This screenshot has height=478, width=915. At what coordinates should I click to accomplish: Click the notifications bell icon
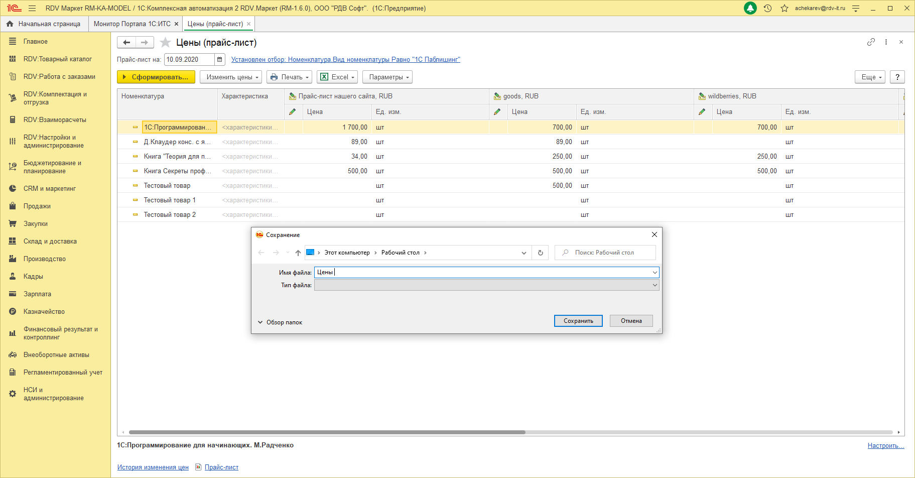[x=750, y=8]
